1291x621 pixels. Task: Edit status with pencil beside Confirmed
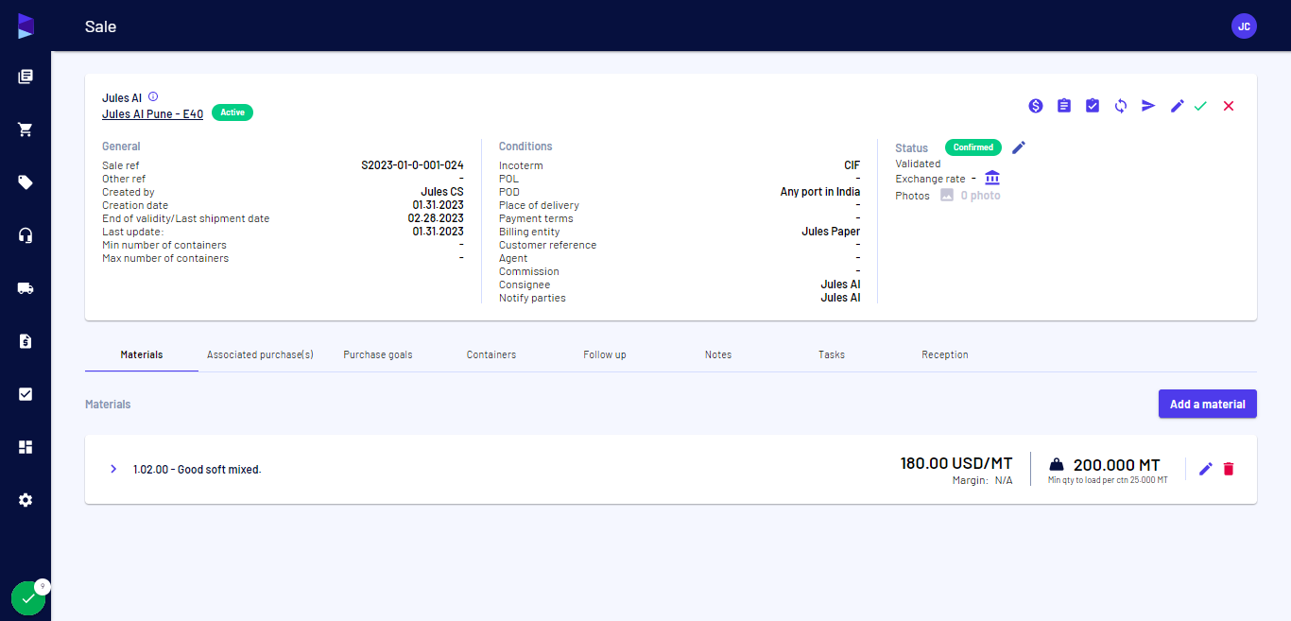[x=1018, y=147]
